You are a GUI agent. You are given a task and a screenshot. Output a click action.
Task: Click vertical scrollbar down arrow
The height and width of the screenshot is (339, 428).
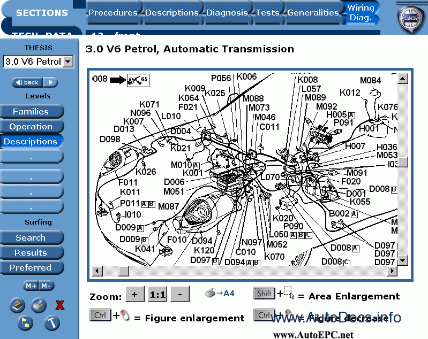click(x=403, y=260)
